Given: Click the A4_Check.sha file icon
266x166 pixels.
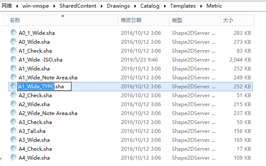Looking at the screenshot, I should point(13,149).
